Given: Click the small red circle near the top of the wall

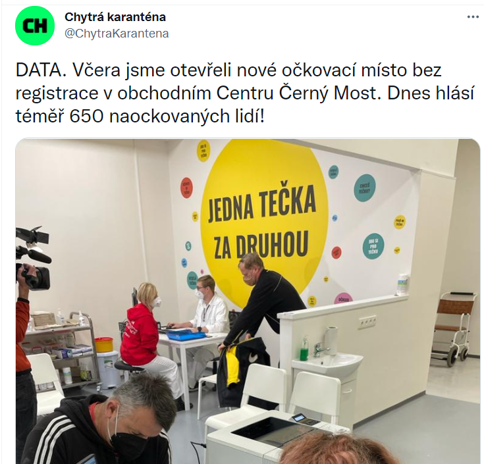Looking at the screenshot, I should point(186,188).
